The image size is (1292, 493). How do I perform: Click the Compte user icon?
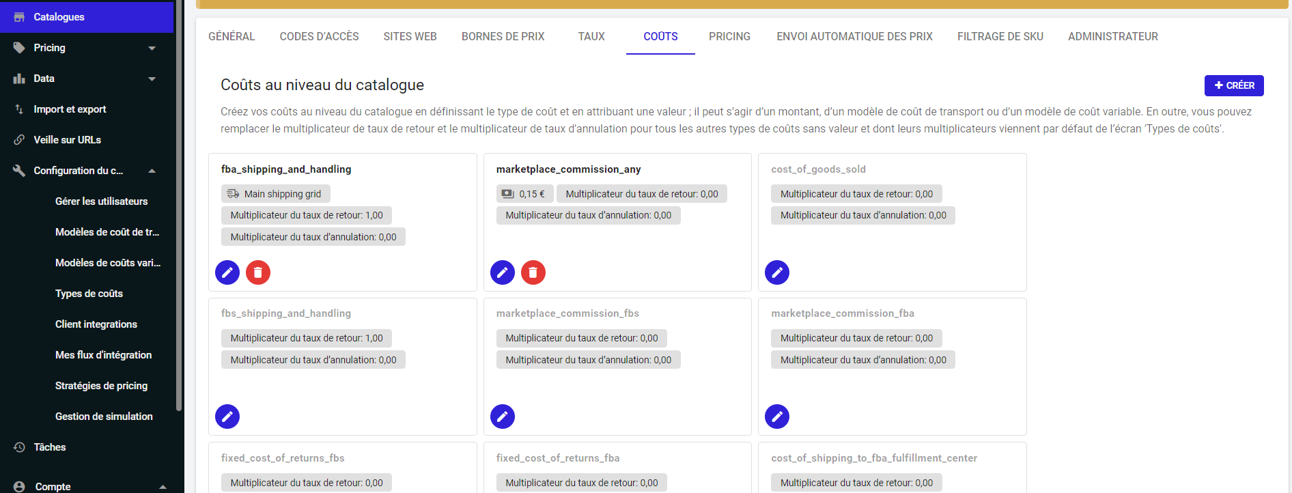tap(19, 486)
